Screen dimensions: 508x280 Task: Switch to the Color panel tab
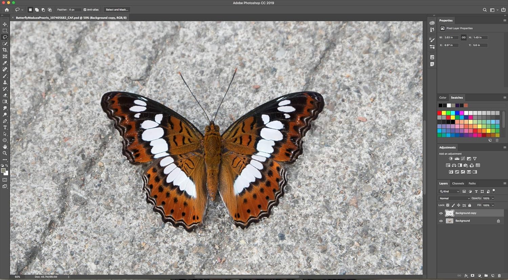(x=443, y=98)
